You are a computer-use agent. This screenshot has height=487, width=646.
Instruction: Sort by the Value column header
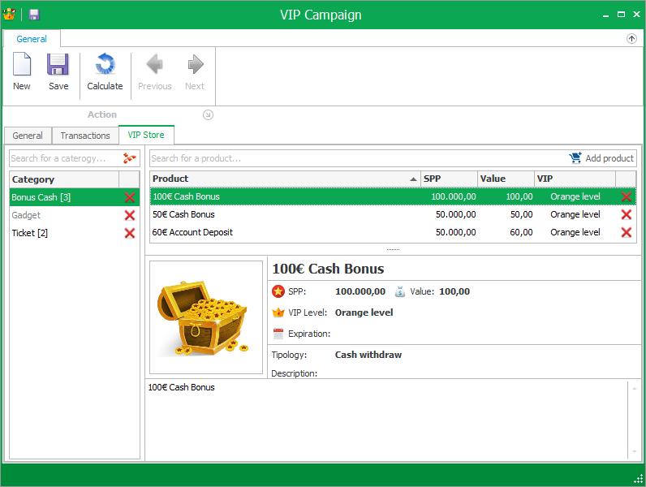tap(506, 179)
